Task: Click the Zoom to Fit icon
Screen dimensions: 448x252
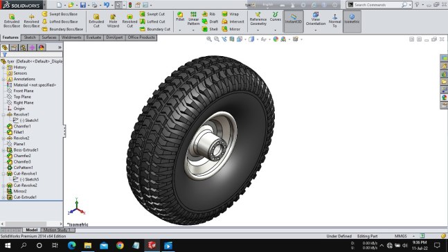Action: 209,39
